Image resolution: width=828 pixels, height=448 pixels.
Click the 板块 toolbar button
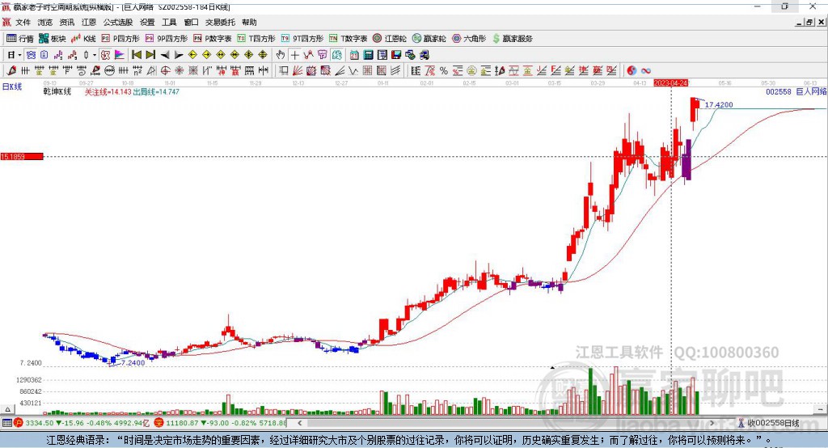52,39
